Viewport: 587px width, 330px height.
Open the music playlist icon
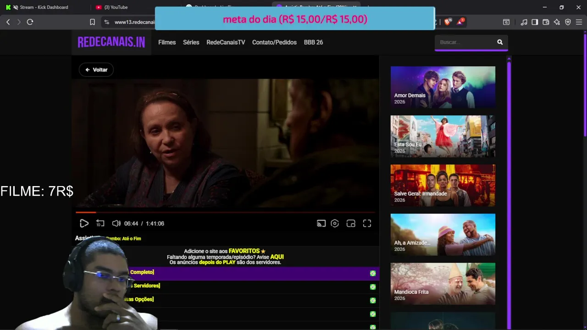tap(524, 22)
